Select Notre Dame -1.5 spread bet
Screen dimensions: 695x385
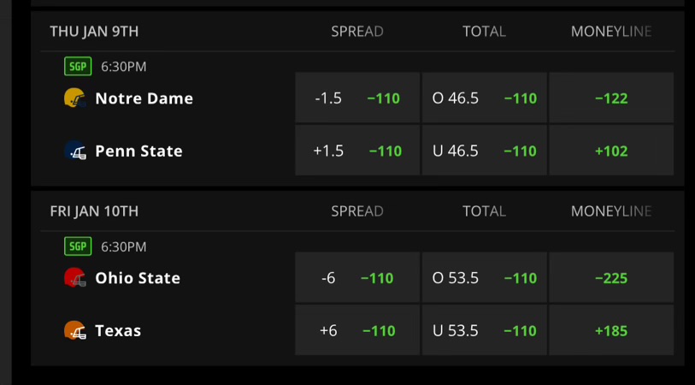click(x=357, y=98)
